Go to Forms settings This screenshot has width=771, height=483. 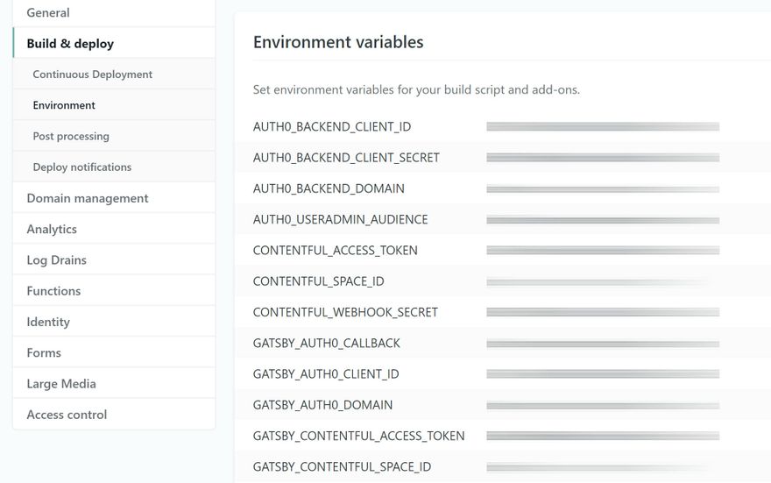point(44,353)
